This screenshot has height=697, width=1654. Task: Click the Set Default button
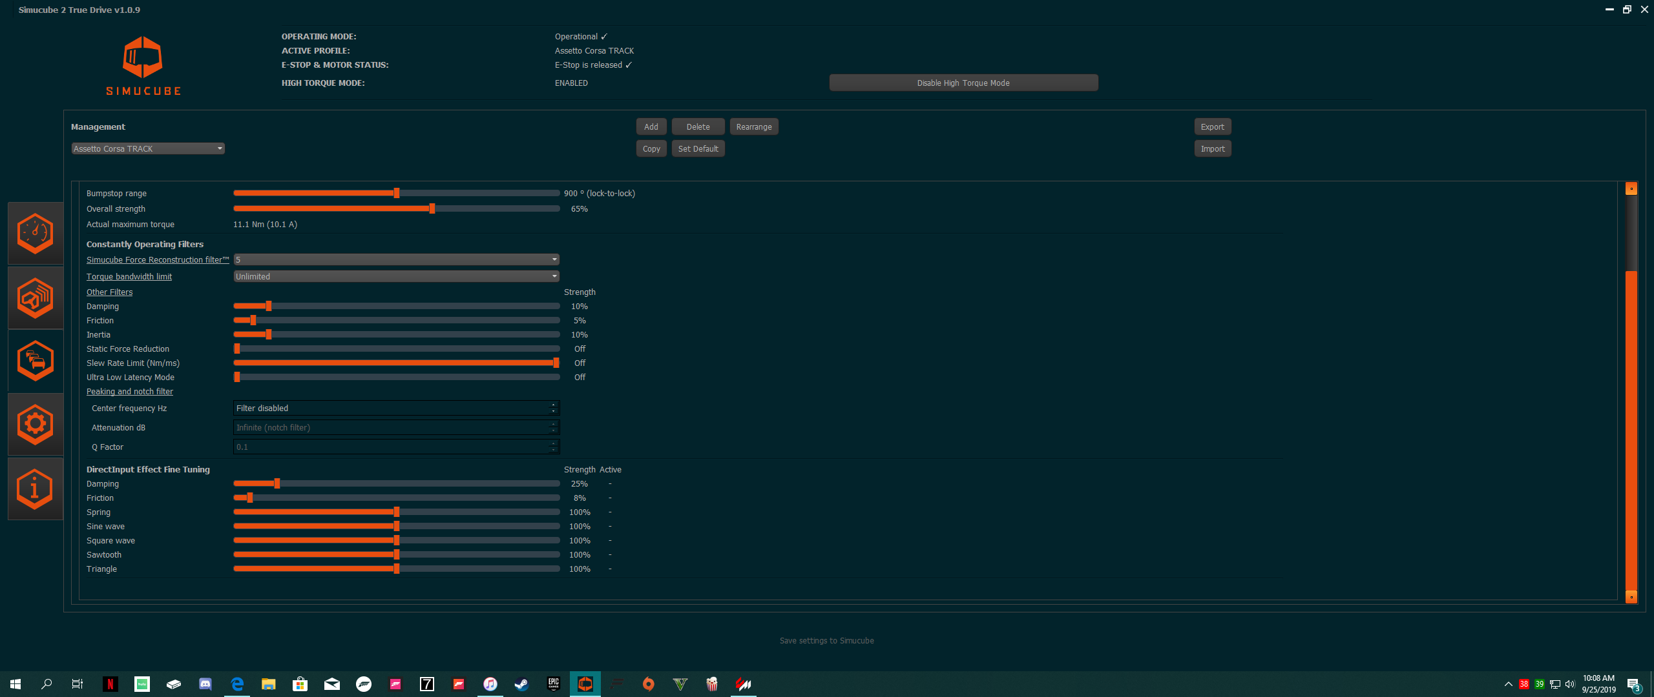point(698,148)
